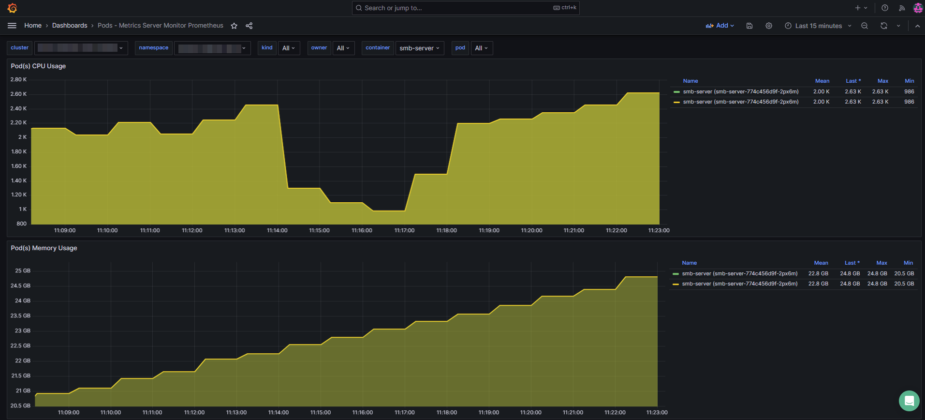The image size is (925, 420).
Task: Sort CPU Usage legend by Min
Action: point(910,81)
